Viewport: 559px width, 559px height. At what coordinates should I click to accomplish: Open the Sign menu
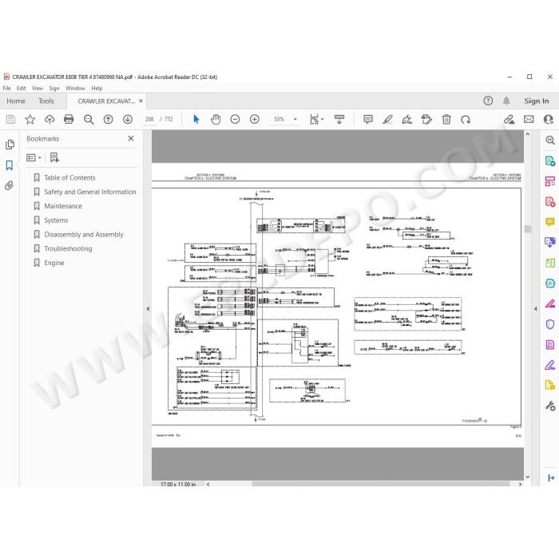tap(54, 88)
